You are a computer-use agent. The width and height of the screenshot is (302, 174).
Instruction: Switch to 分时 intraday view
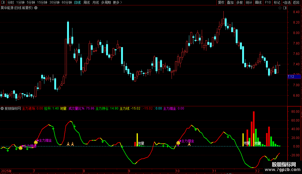tap(11, 2)
